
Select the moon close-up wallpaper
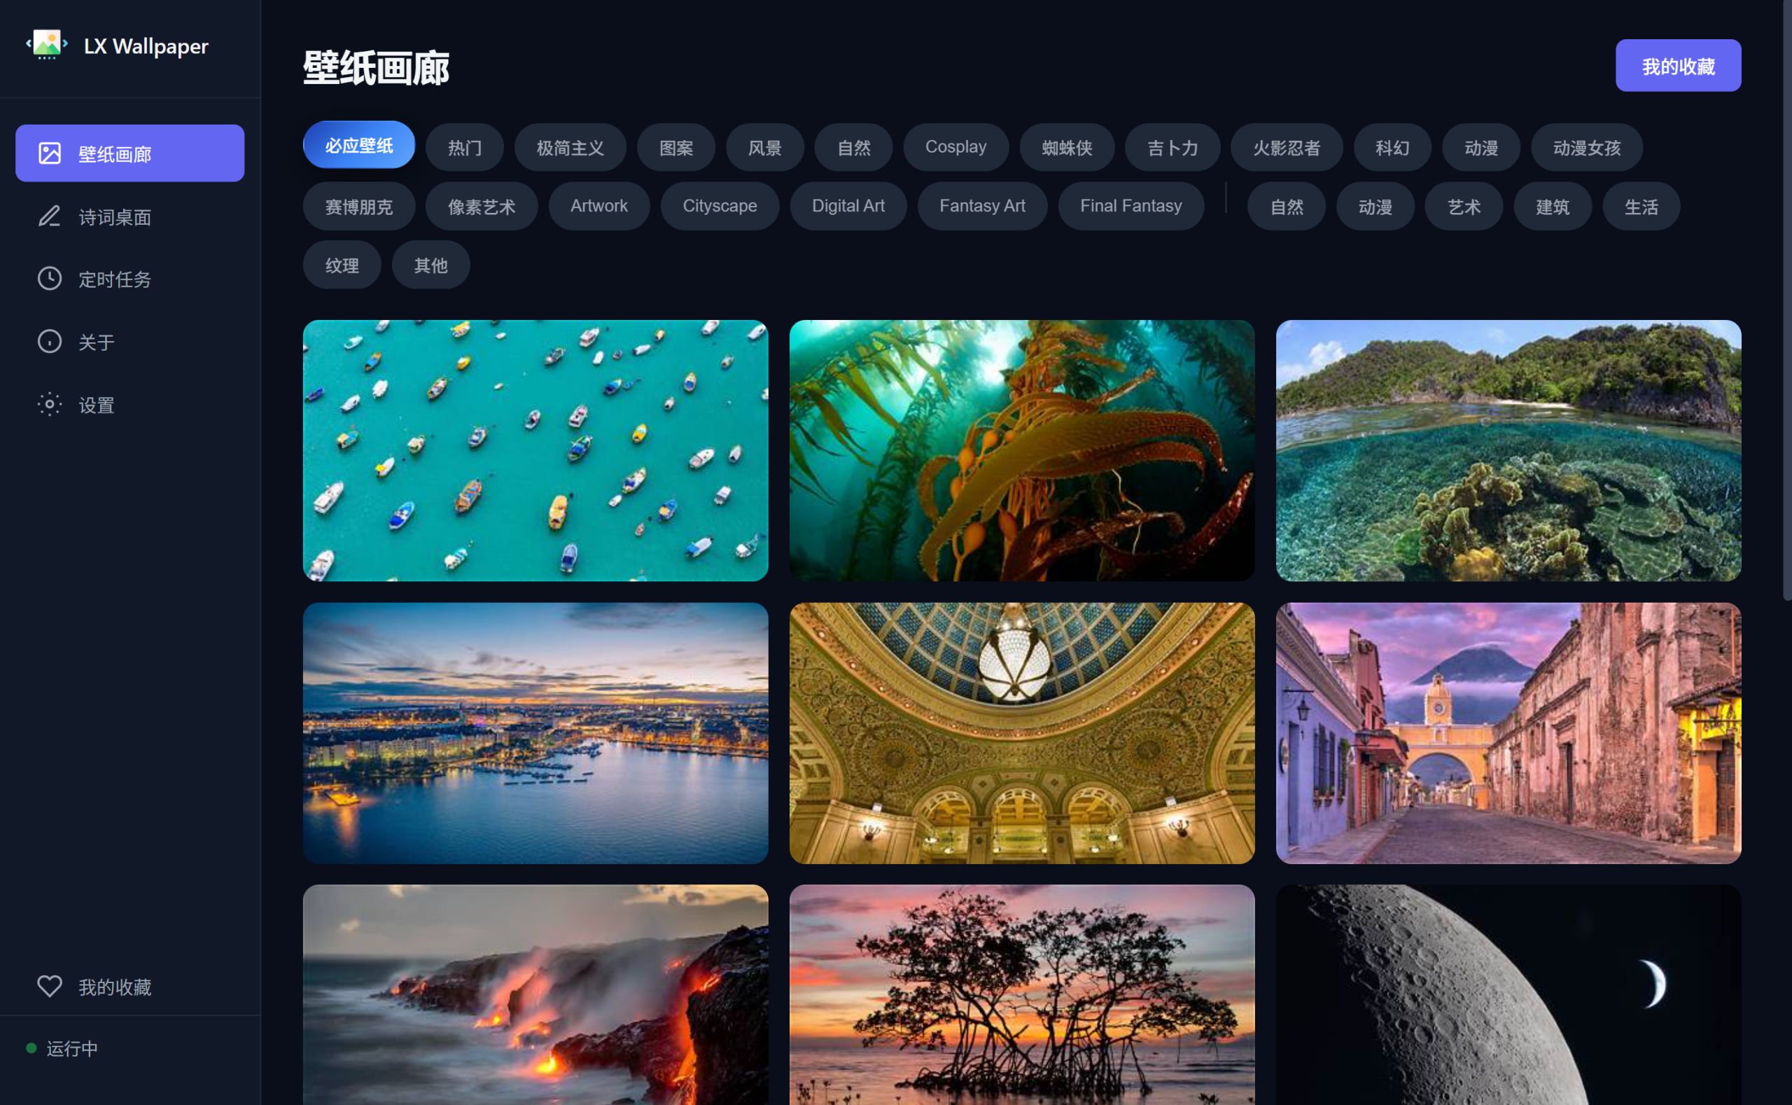tap(1508, 994)
